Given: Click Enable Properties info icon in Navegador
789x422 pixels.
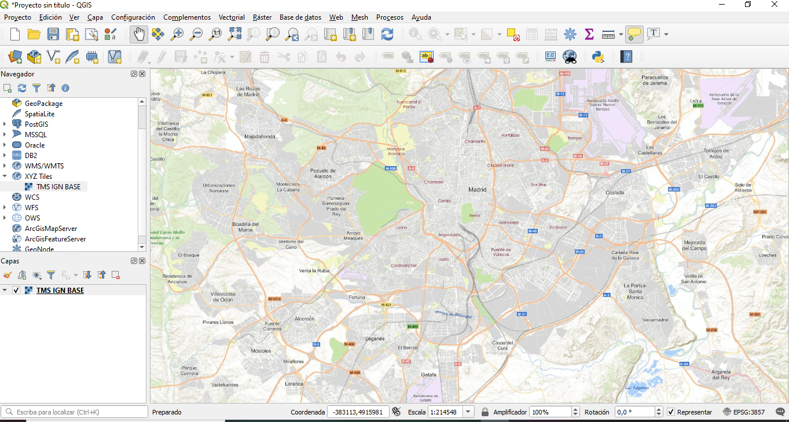Looking at the screenshot, I should click(65, 88).
